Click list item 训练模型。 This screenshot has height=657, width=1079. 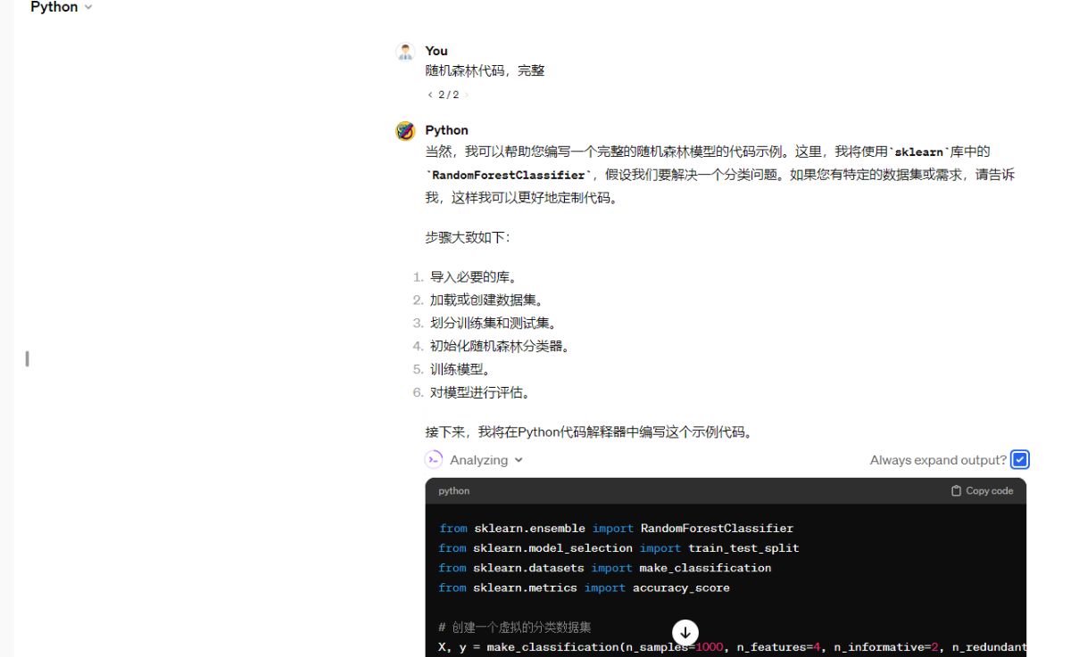click(461, 370)
